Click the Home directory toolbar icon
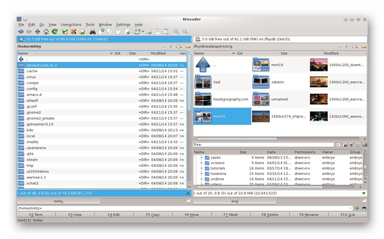The image size is (384, 239). 46,32
